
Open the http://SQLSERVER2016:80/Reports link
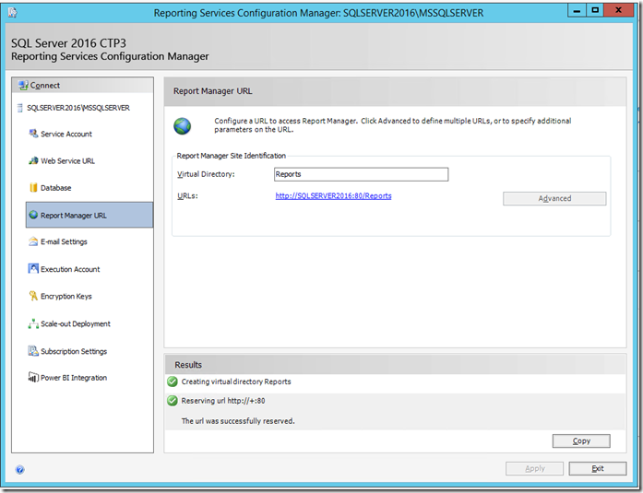[333, 196]
